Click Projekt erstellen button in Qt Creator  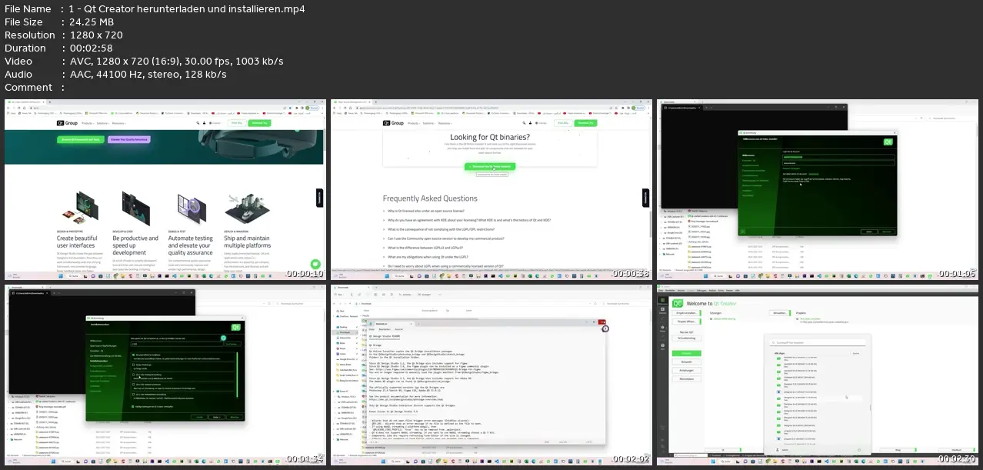[686, 314]
